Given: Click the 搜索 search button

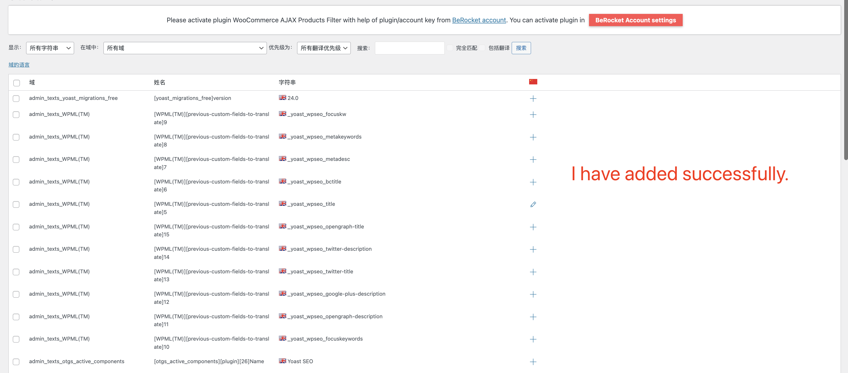Looking at the screenshot, I should 521,48.
